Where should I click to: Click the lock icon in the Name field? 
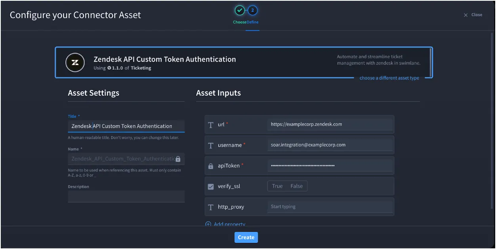[178, 159]
